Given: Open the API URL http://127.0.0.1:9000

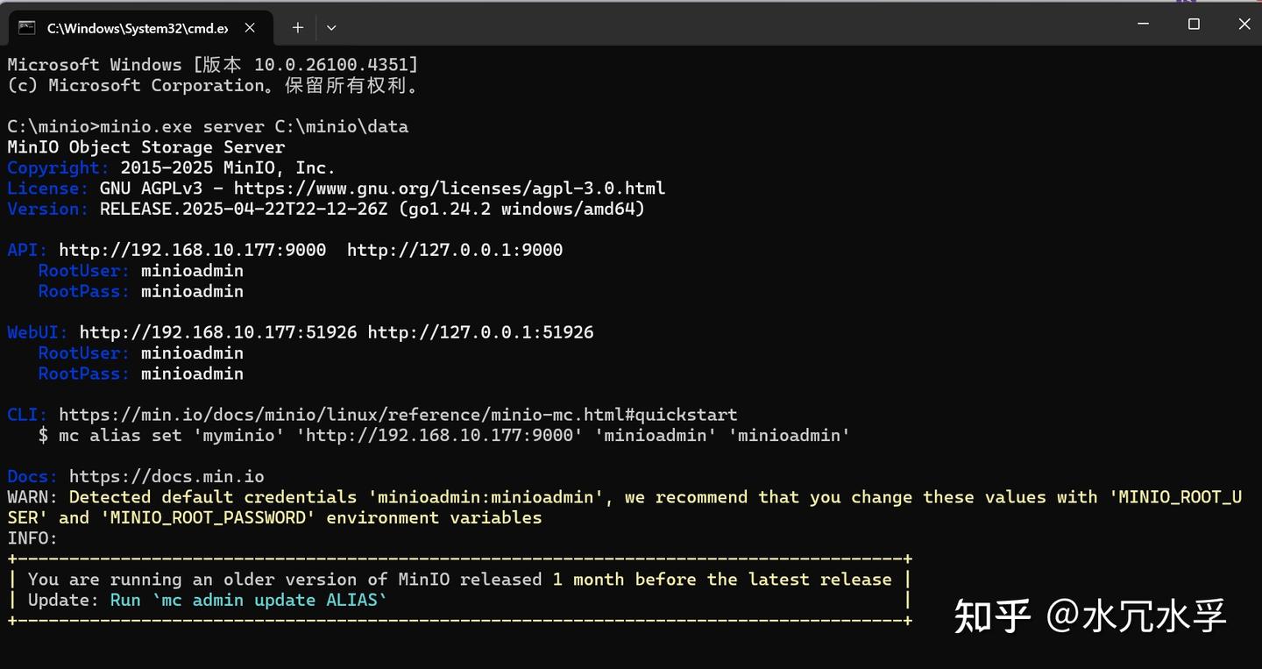Looking at the screenshot, I should tap(454, 250).
